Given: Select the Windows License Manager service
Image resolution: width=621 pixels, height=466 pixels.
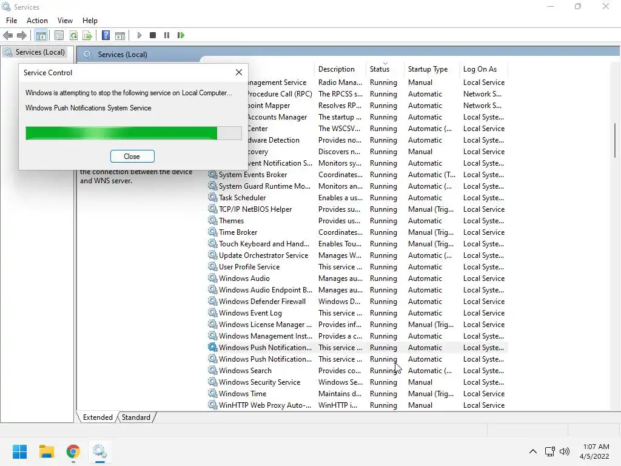Looking at the screenshot, I should pyautogui.click(x=357, y=324).
